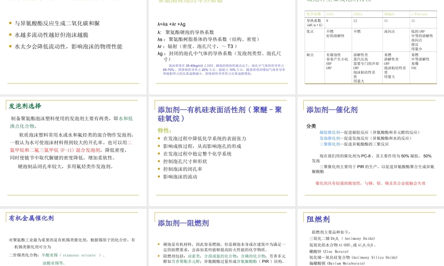Viewport: 444px width, 266px height.
Task: Click the line 氢氧化铝水合物 Al(OH)3
Action: (x=342, y=245)
